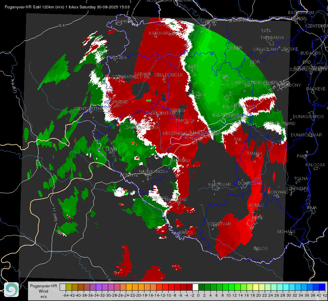Click the LENTI town label
The width and height of the screenshot is (328, 301).
click(111, 149)
